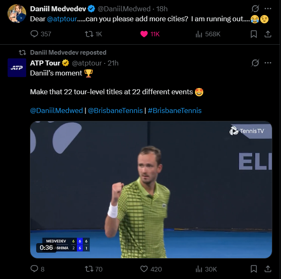Play the Medvedev fist-pump video
The height and width of the screenshot is (279, 281).
pyautogui.click(x=151, y=190)
